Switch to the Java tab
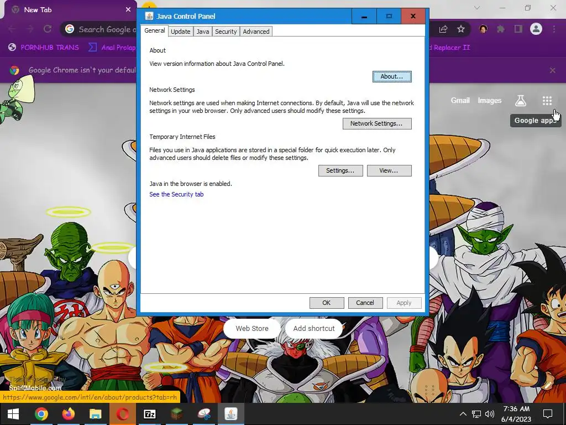The image size is (566, 425). pos(202,32)
